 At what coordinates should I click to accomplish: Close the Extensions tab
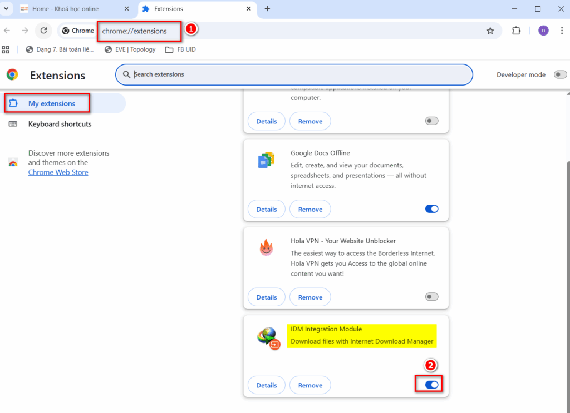click(249, 9)
